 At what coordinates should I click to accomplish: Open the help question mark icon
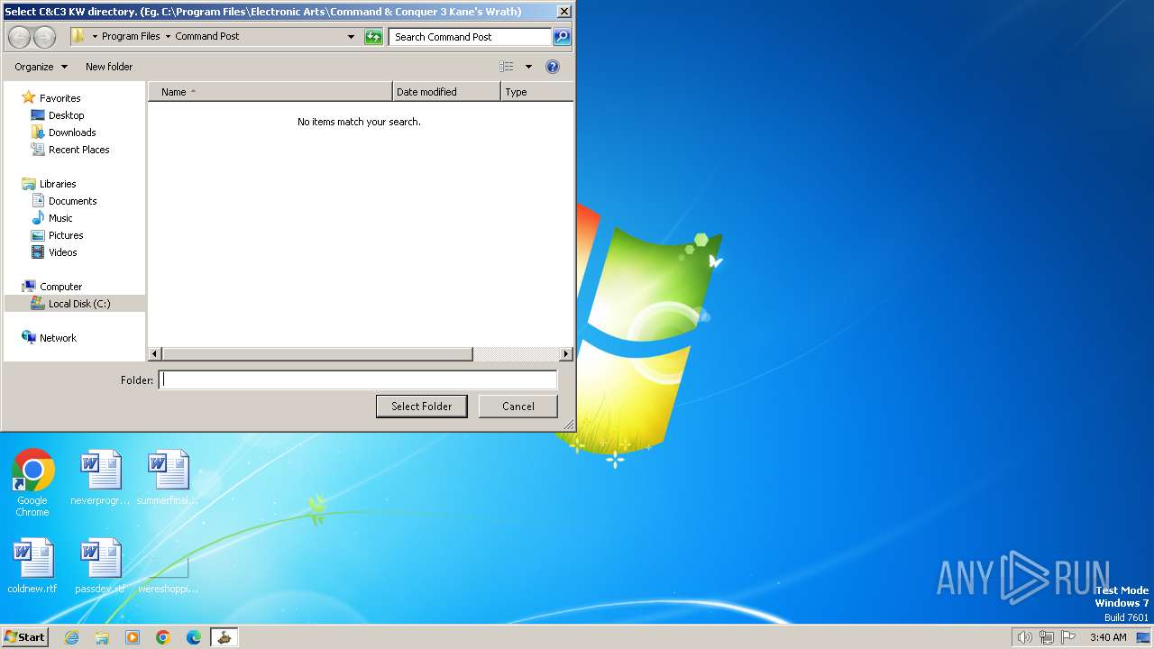click(553, 67)
